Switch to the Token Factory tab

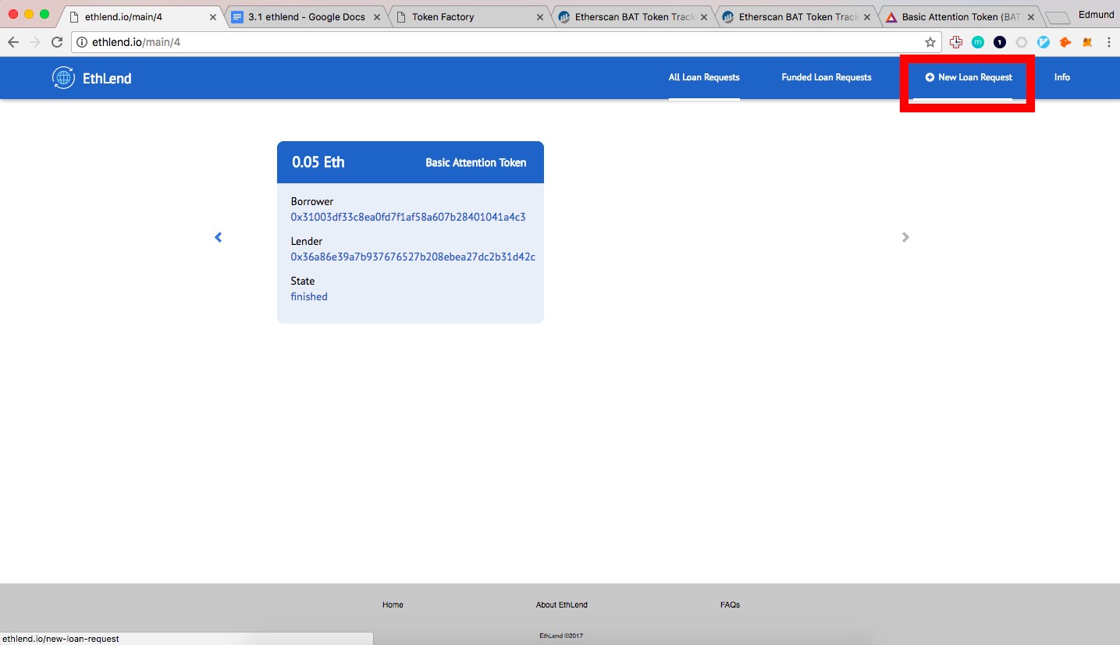tap(471, 16)
